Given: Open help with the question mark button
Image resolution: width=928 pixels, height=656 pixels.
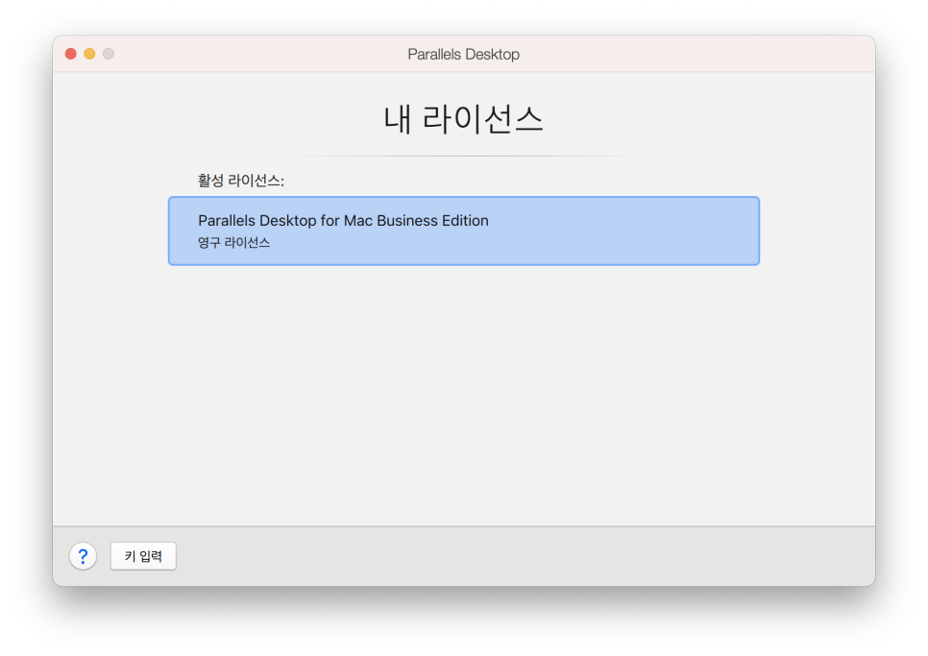Looking at the screenshot, I should [83, 556].
